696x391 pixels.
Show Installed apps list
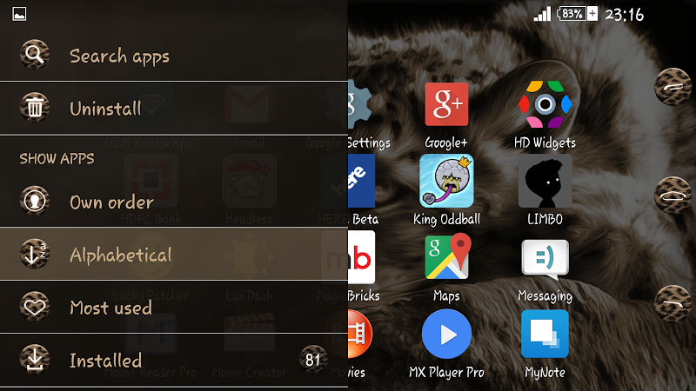[173, 360]
